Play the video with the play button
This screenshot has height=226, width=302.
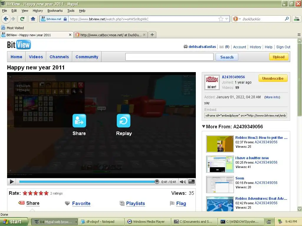coord(12,182)
